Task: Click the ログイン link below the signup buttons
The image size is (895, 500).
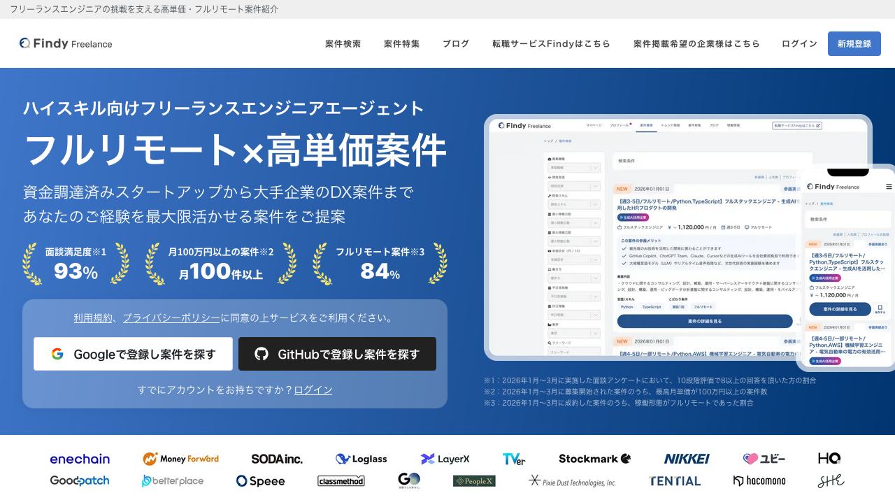Action: point(313,390)
